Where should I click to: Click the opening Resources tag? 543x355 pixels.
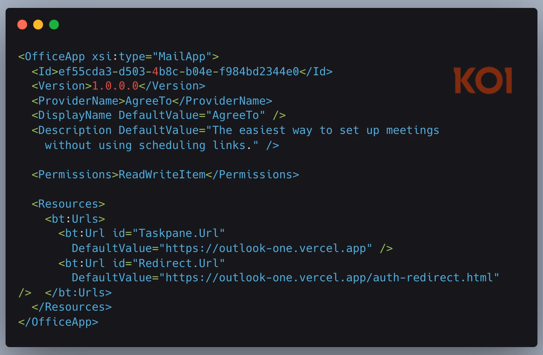pos(68,204)
